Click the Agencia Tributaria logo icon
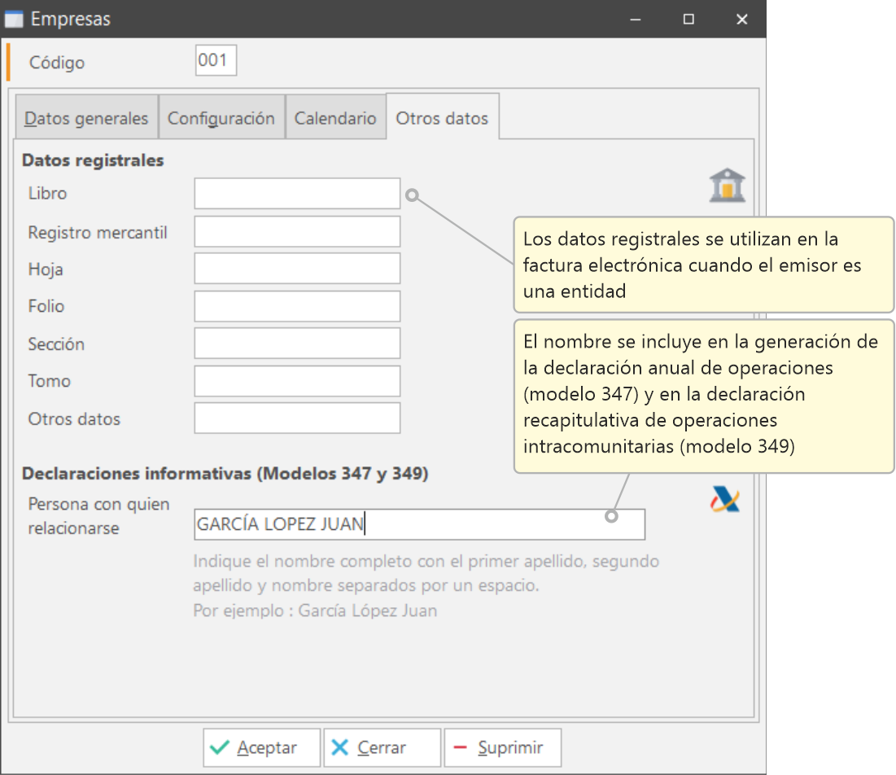896x775 pixels. click(724, 498)
